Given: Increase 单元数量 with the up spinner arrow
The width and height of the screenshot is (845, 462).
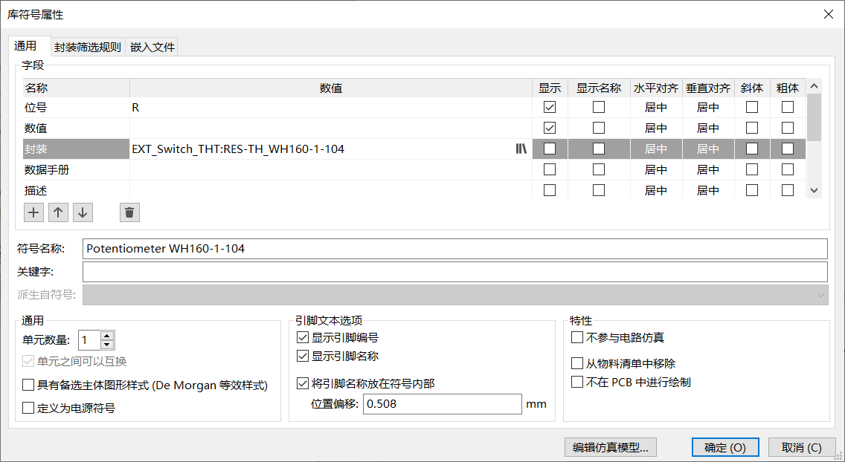Looking at the screenshot, I should (107, 336).
